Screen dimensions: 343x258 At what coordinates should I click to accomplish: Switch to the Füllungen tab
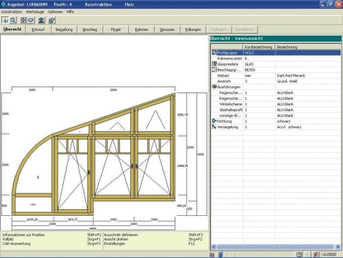[193, 29]
